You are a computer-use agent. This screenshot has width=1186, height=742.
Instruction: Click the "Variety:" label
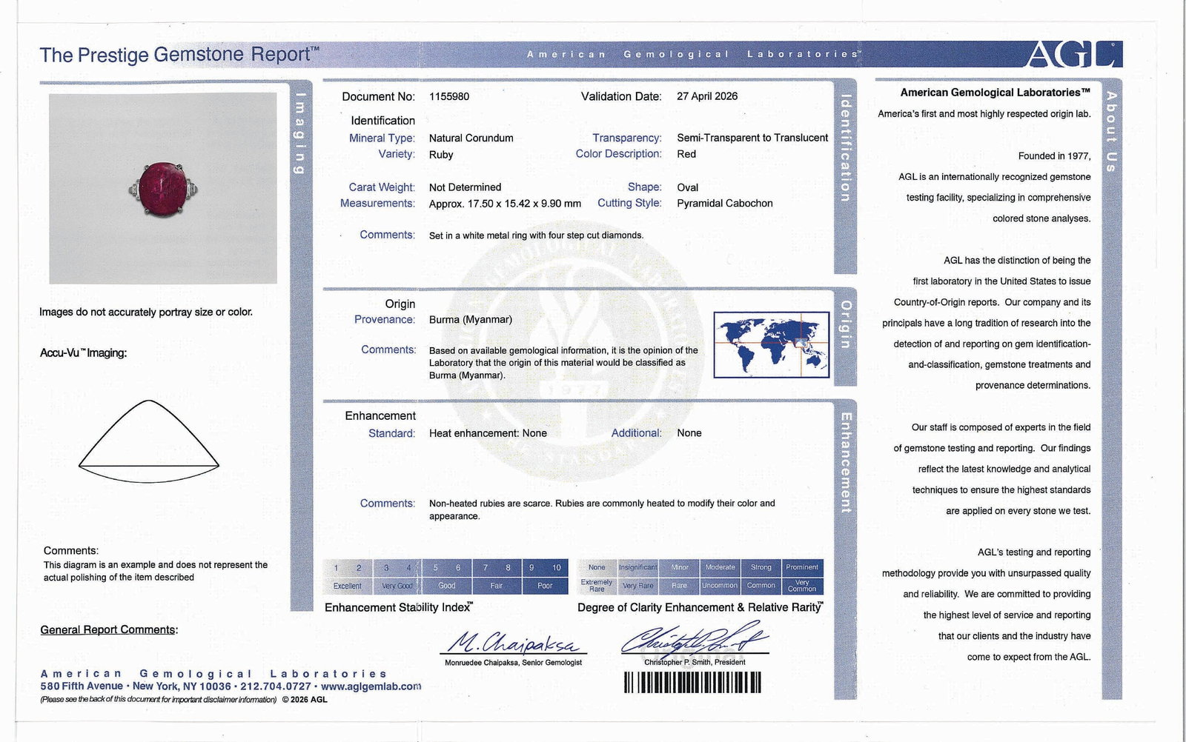click(397, 154)
